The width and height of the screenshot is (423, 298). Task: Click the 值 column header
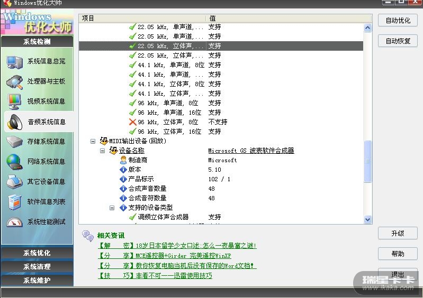click(x=289, y=18)
